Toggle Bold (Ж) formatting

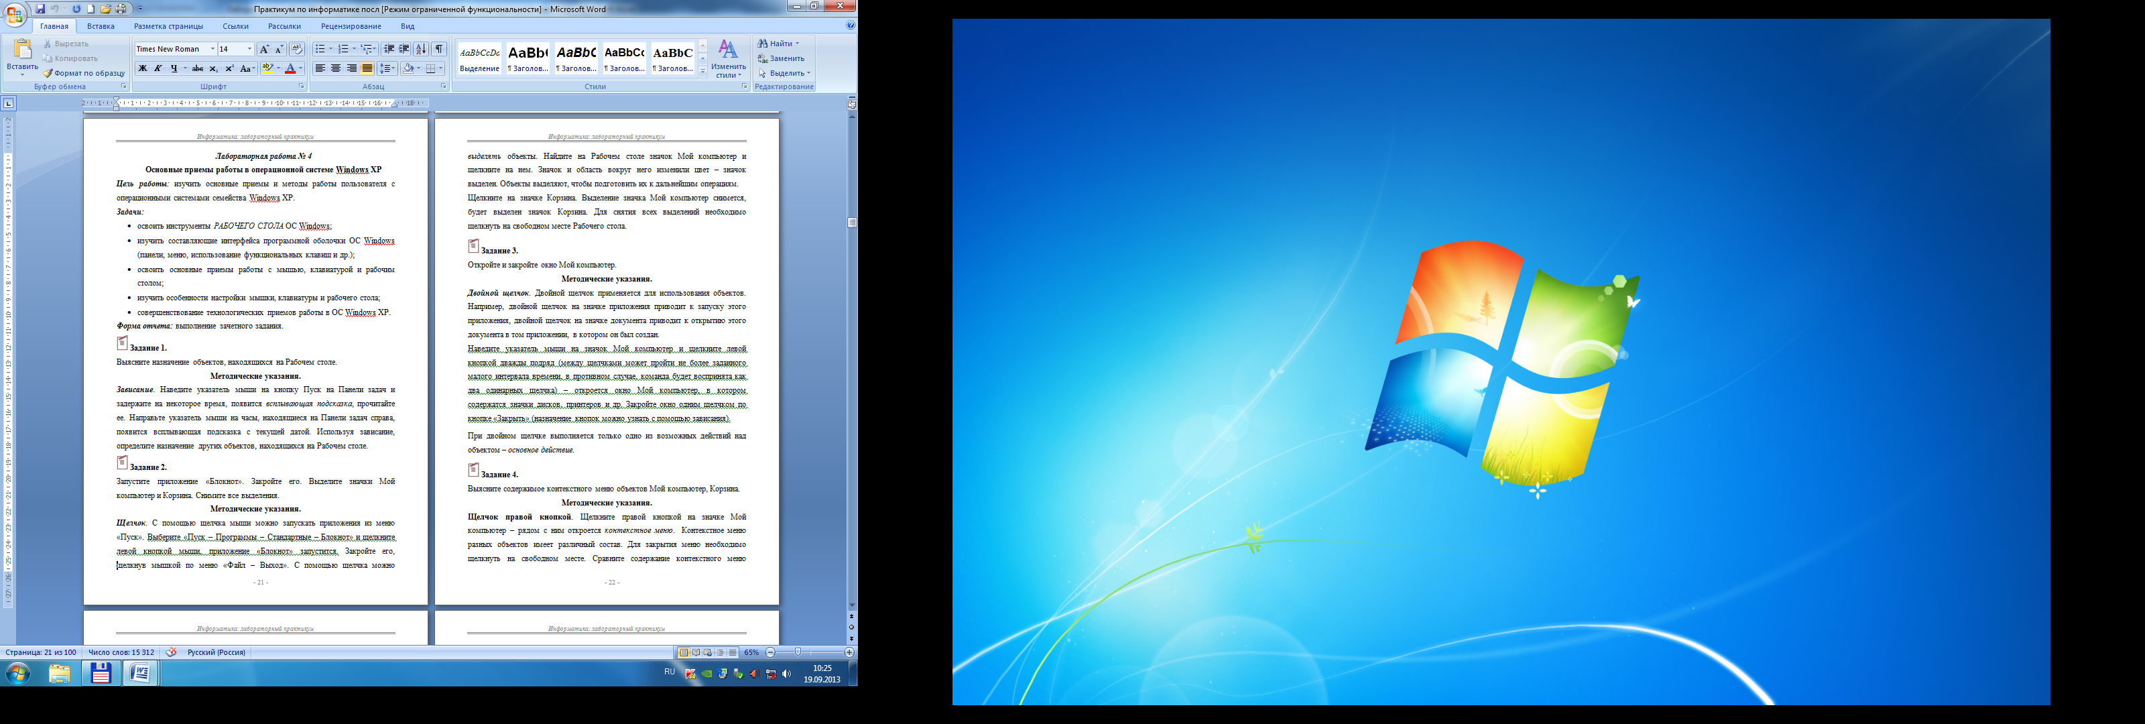pyautogui.click(x=142, y=68)
